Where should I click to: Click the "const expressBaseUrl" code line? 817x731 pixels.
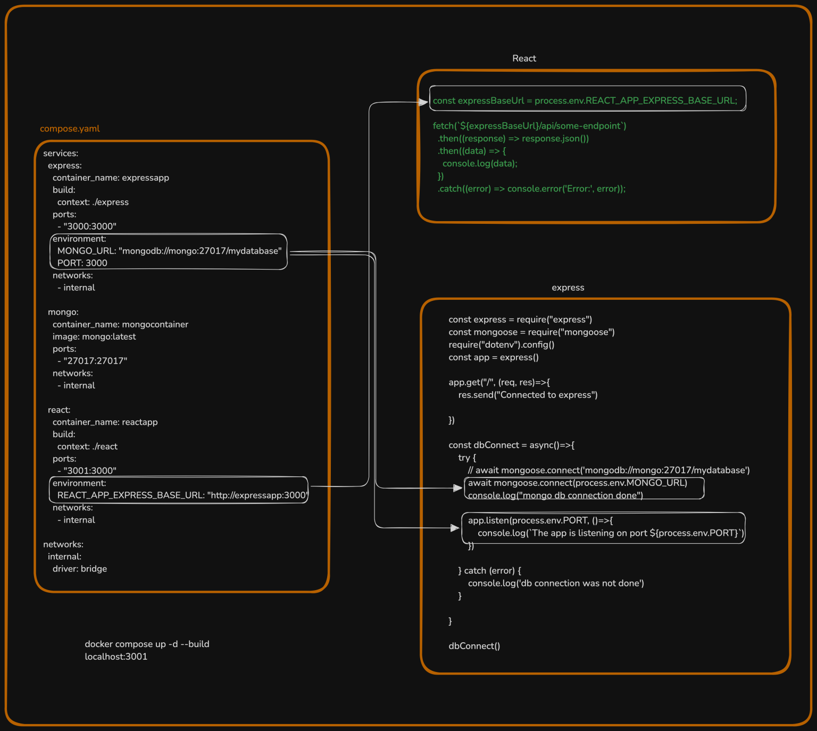[x=585, y=100]
